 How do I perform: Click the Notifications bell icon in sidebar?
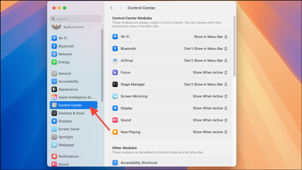click(54, 156)
